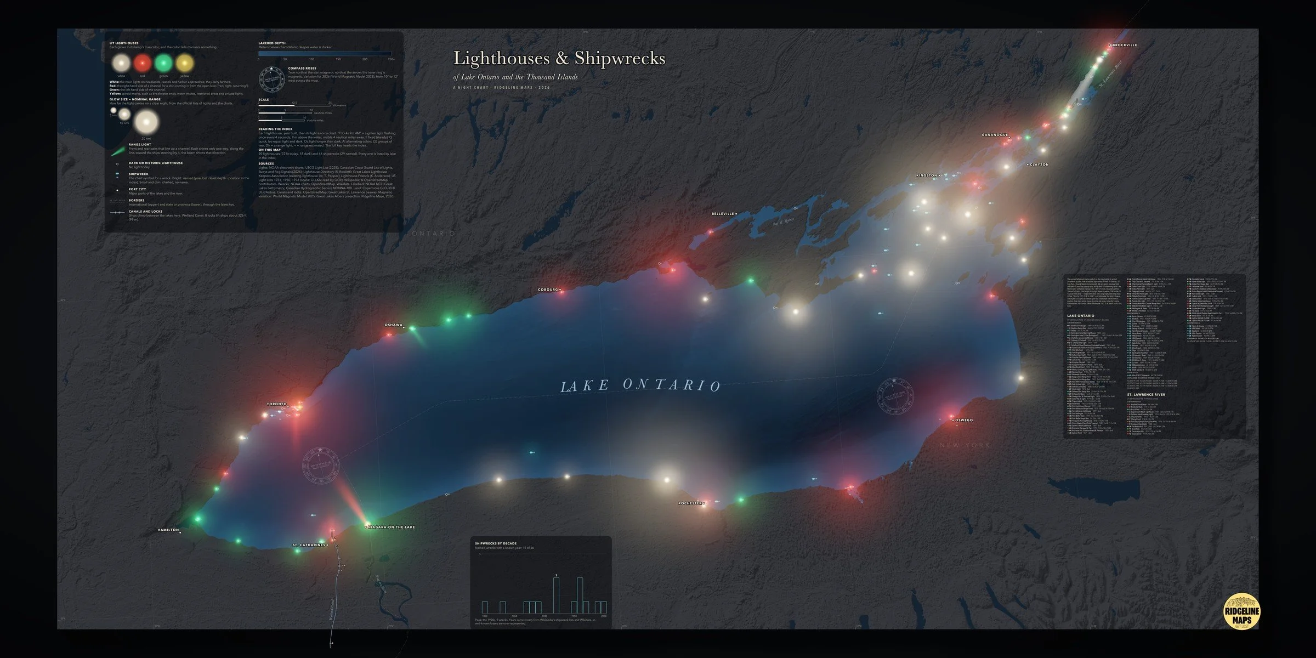Click the 10 nmi glow size sample

[x=125, y=114]
